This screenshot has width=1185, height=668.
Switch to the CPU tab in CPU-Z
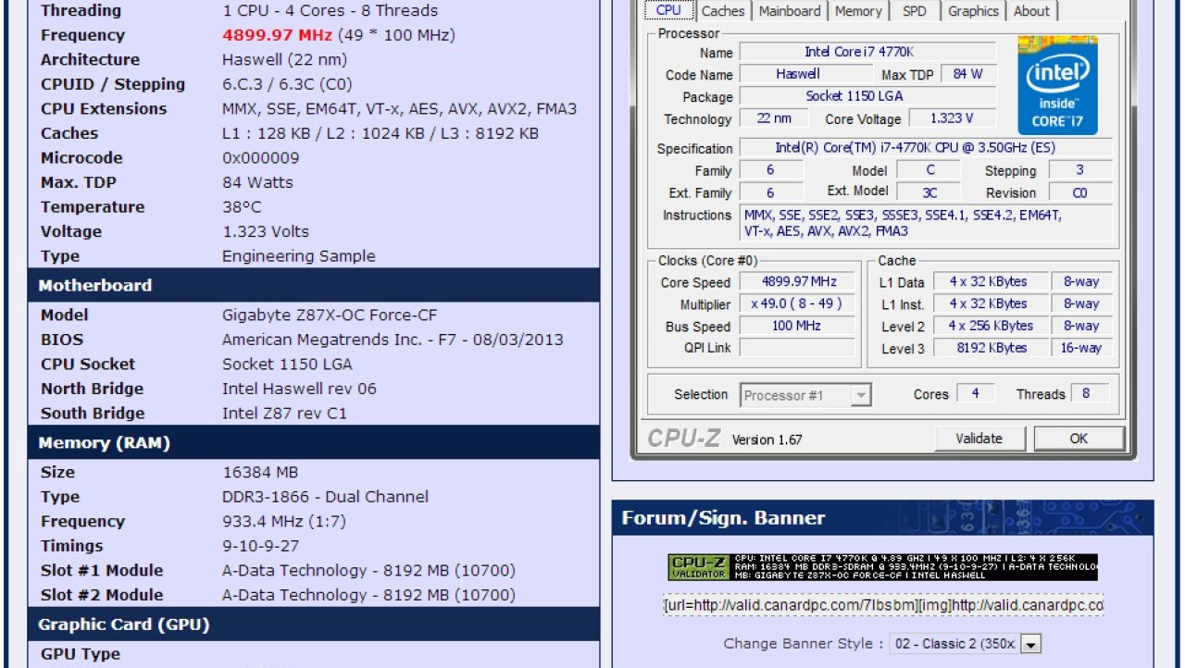click(x=668, y=10)
